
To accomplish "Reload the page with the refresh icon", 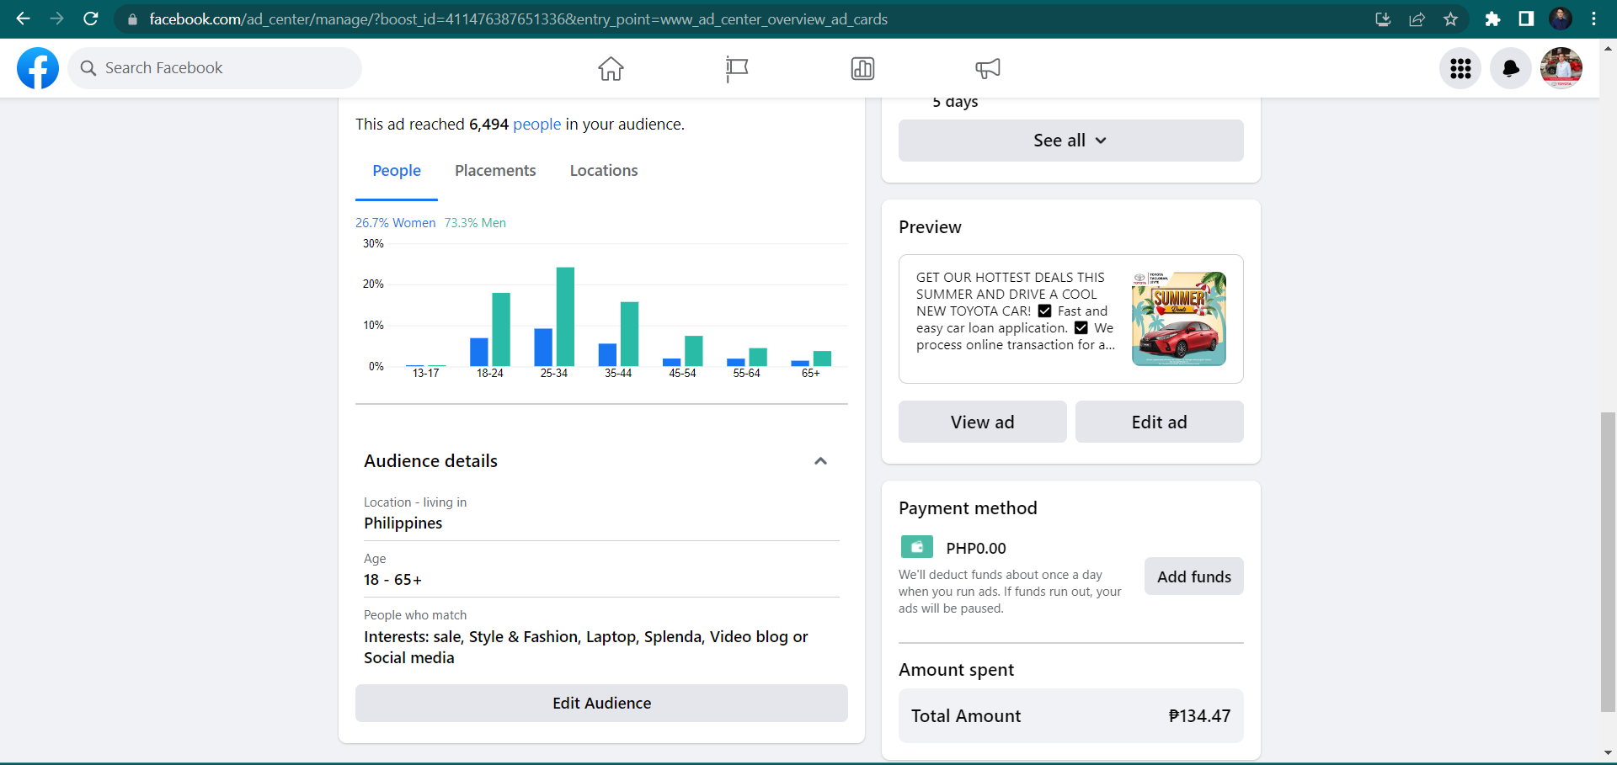I will pos(91,19).
